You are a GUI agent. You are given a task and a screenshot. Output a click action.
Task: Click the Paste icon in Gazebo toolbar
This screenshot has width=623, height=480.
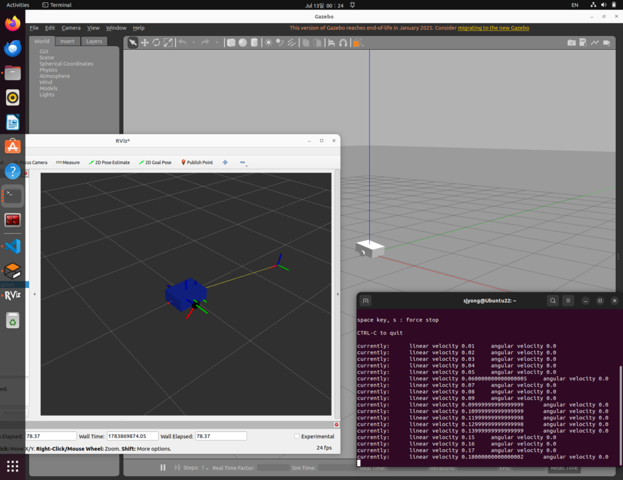pyautogui.click(x=318, y=43)
